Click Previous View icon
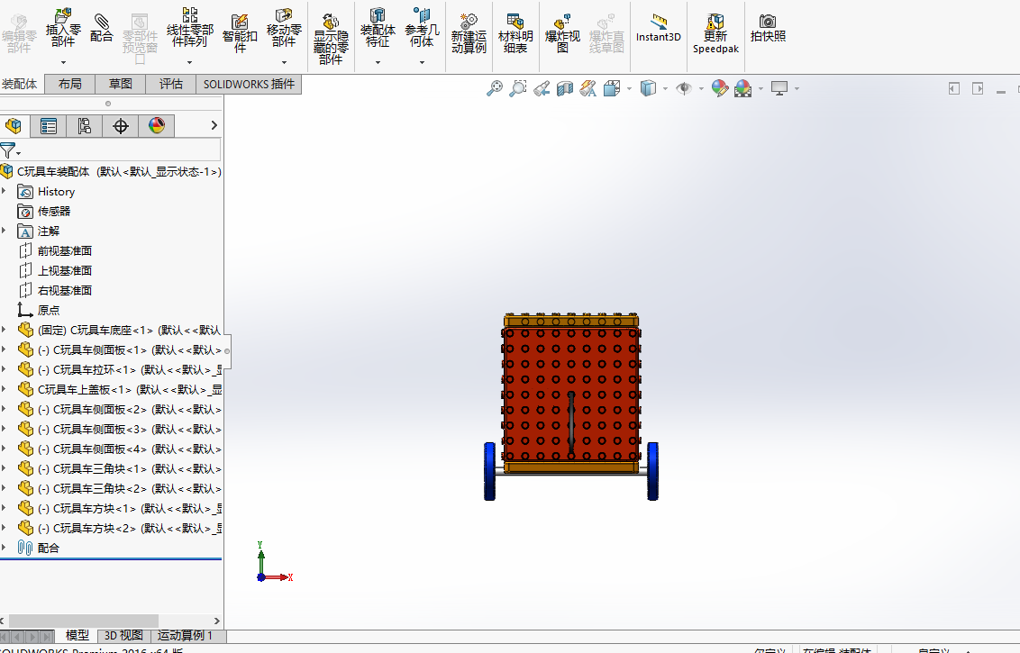 point(542,87)
